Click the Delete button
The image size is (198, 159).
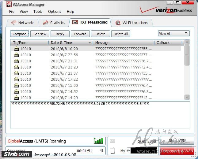tap(101, 34)
